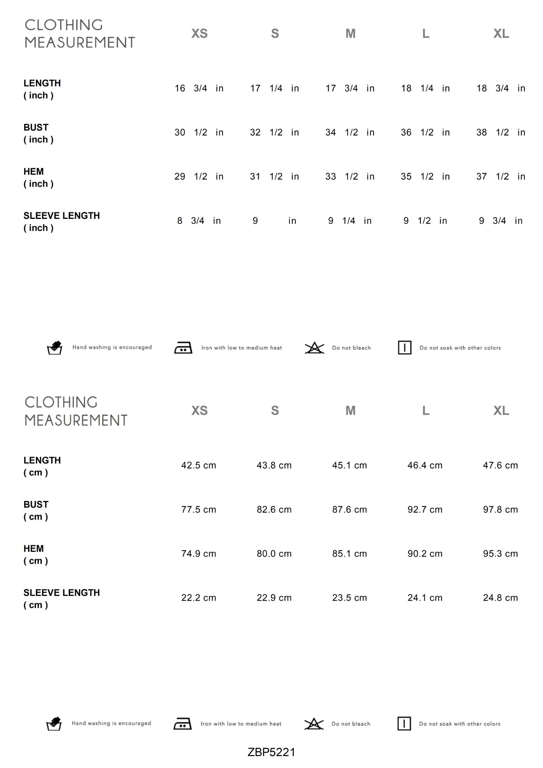Click the 77.5 cm bust value

point(199,510)
